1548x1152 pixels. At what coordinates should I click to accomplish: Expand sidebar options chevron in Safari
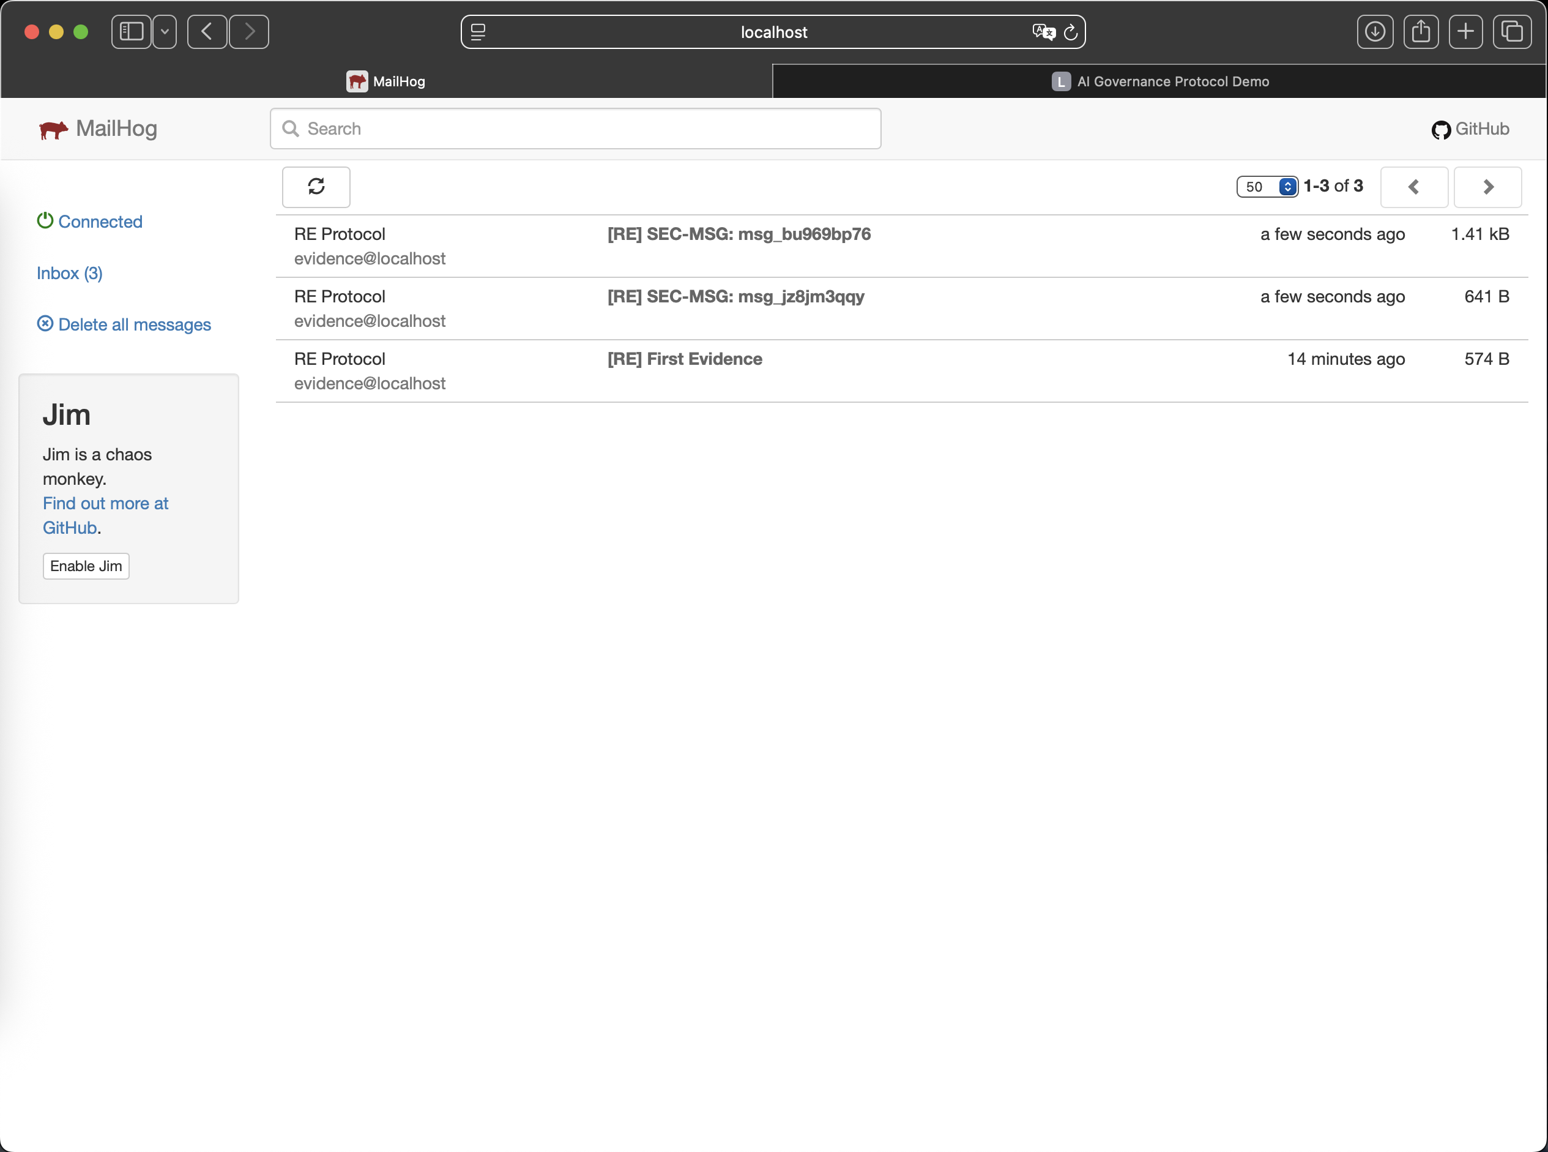[x=165, y=31]
